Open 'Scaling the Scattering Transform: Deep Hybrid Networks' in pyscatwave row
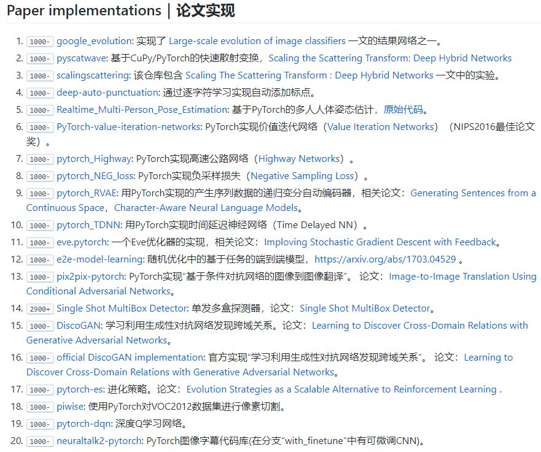This screenshot has height=452, width=541. point(390,58)
